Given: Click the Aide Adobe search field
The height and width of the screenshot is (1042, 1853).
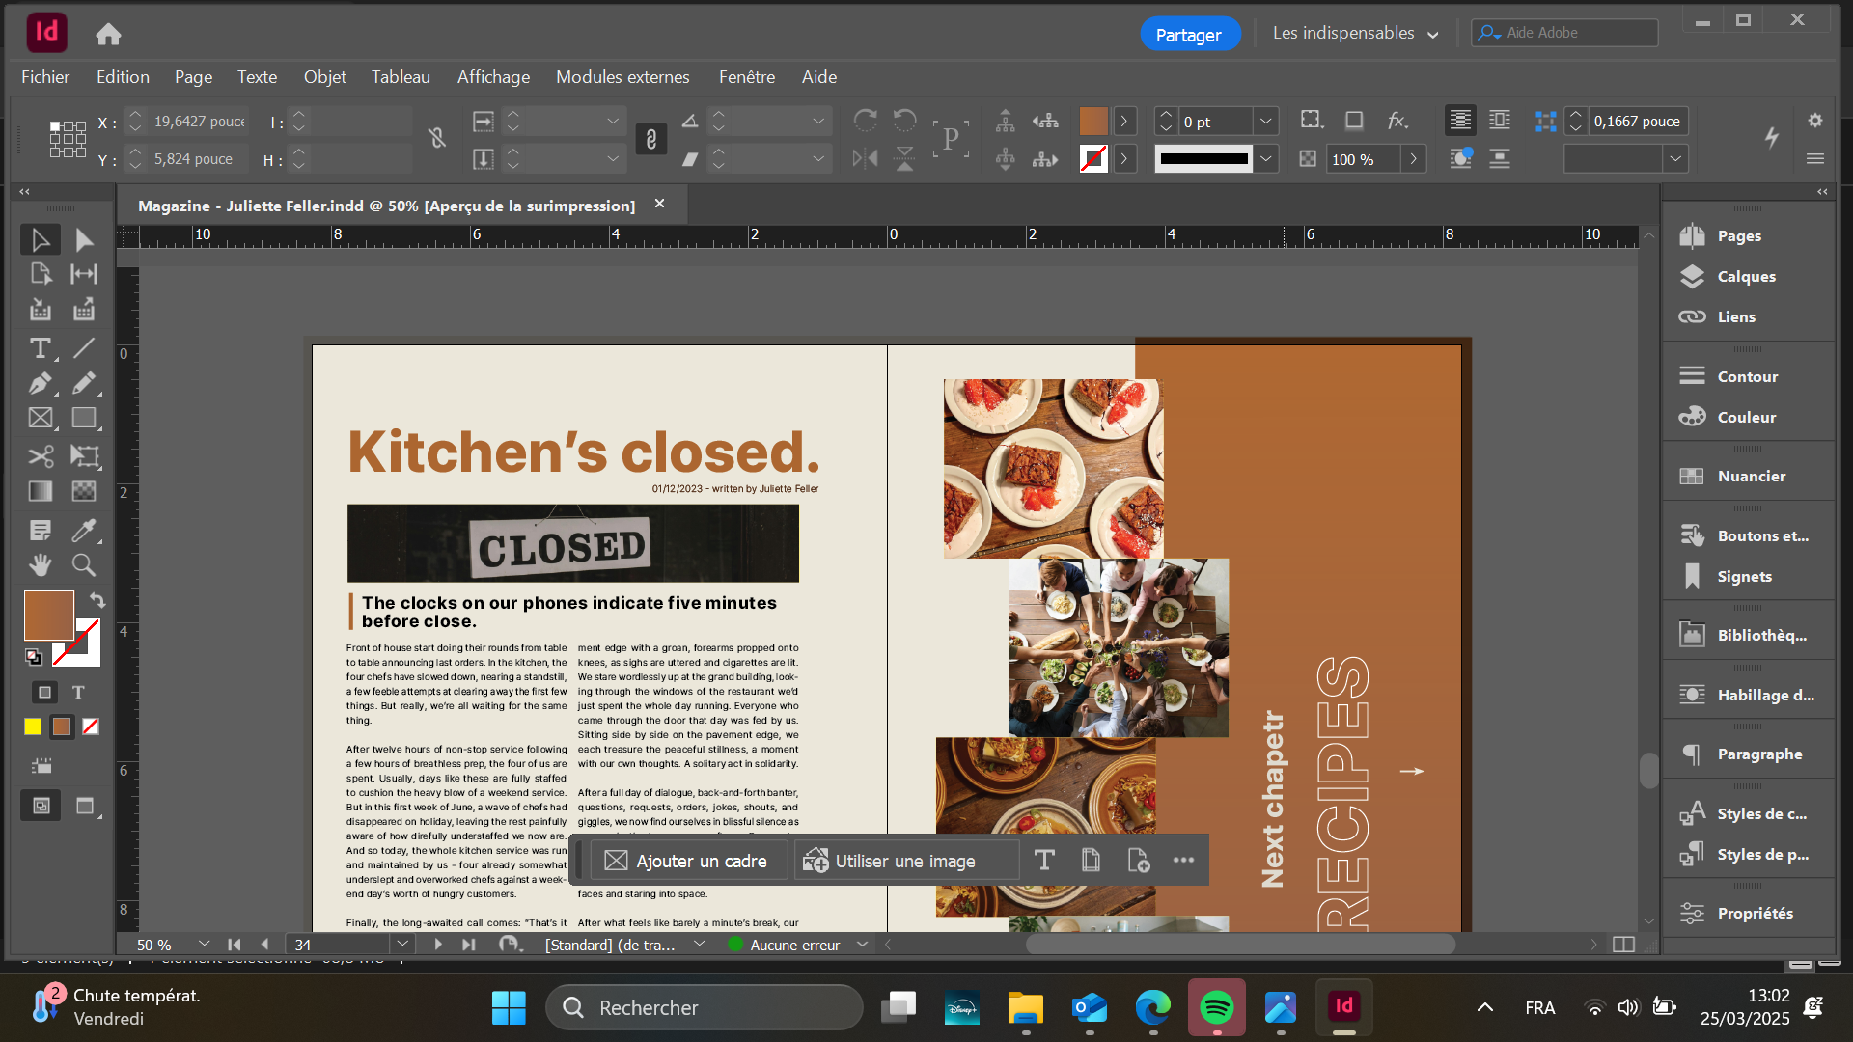Looking at the screenshot, I should pos(1564,33).
